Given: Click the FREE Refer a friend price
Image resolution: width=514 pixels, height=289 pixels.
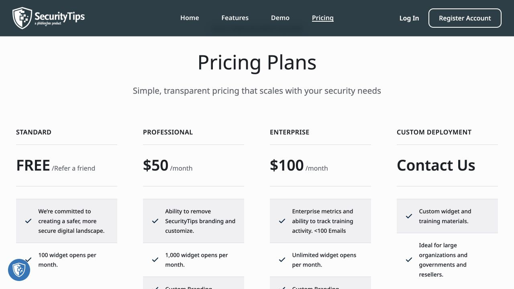Looking at the screenshot, I should (55, 165).
